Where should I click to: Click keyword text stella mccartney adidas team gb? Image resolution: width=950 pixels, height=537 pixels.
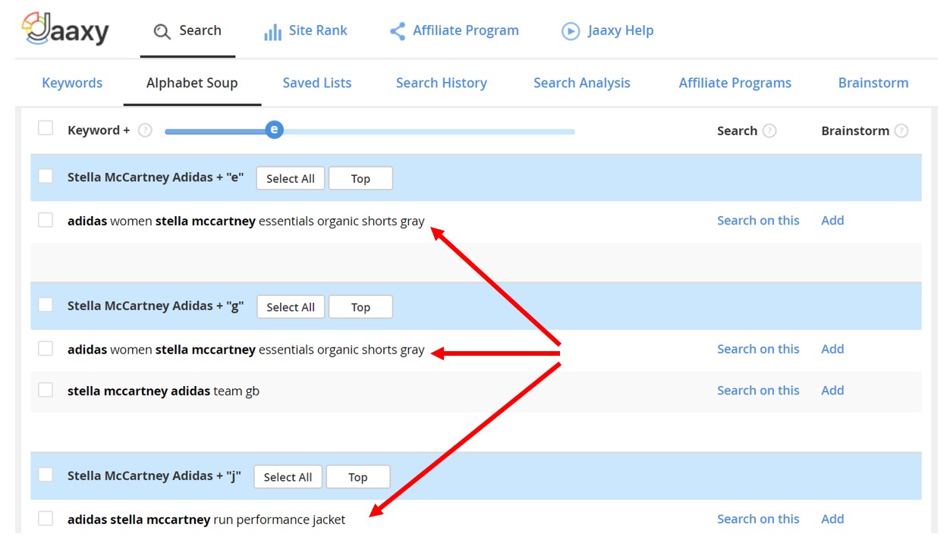coord(163,391)
